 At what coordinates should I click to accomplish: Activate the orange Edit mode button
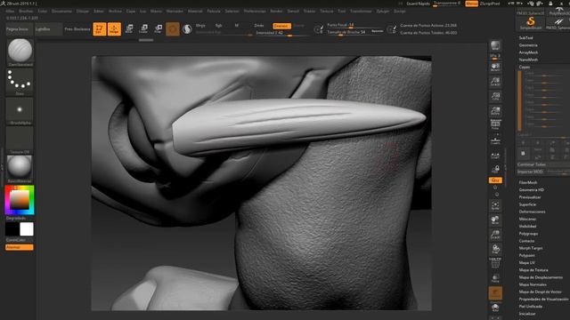[x=99, y=29]
